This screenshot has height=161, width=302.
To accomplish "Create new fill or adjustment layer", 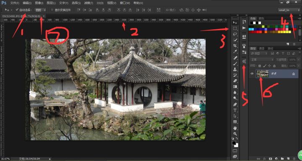I will pyautogui.click(x=276, y=158).
